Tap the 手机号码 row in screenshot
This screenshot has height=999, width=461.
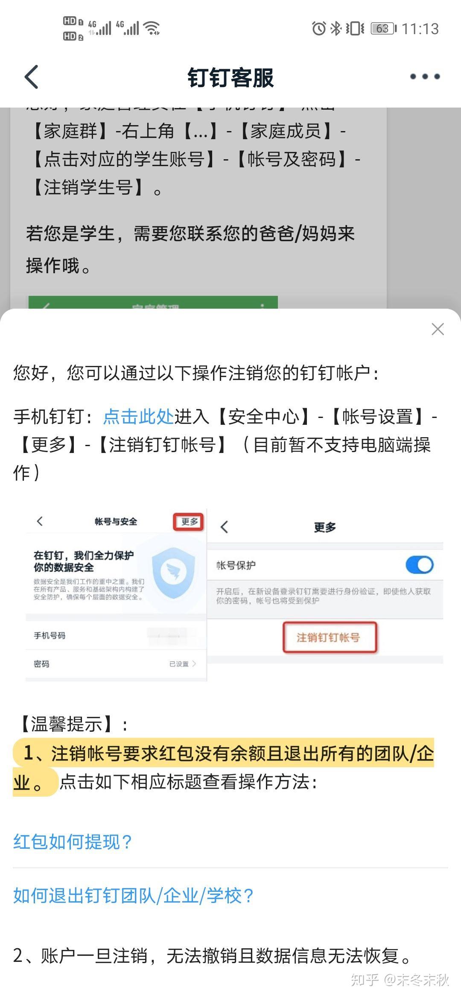click(x=116, y=636)
